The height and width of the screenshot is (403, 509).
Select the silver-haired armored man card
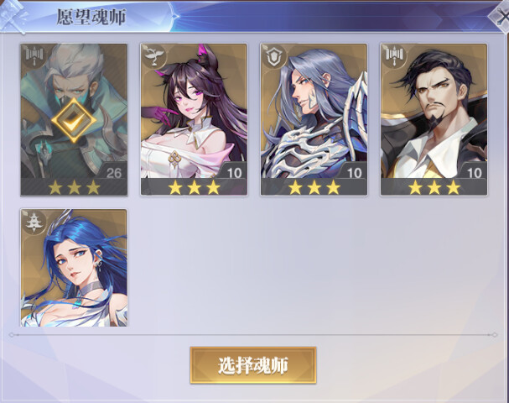(314, 119)
